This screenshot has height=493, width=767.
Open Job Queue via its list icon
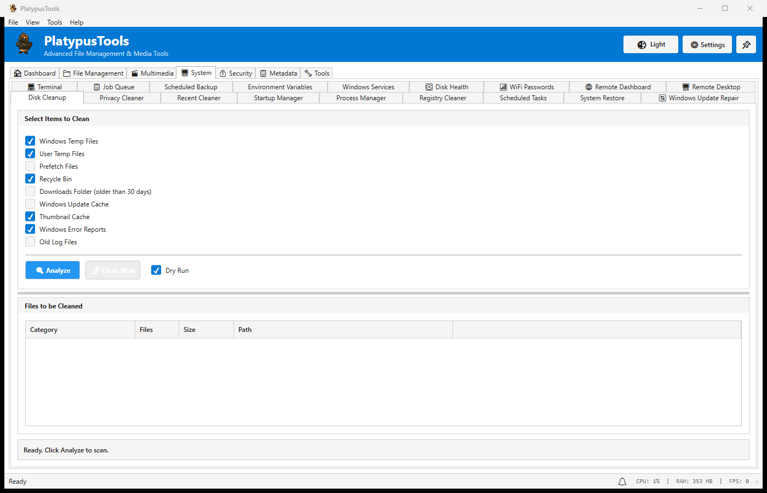coord(96,87)
